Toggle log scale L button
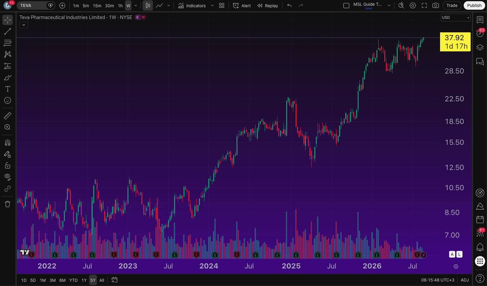Image resolution: width=487 pixels, height=286 pixels. pyautogui.click(x=459, y=254)
